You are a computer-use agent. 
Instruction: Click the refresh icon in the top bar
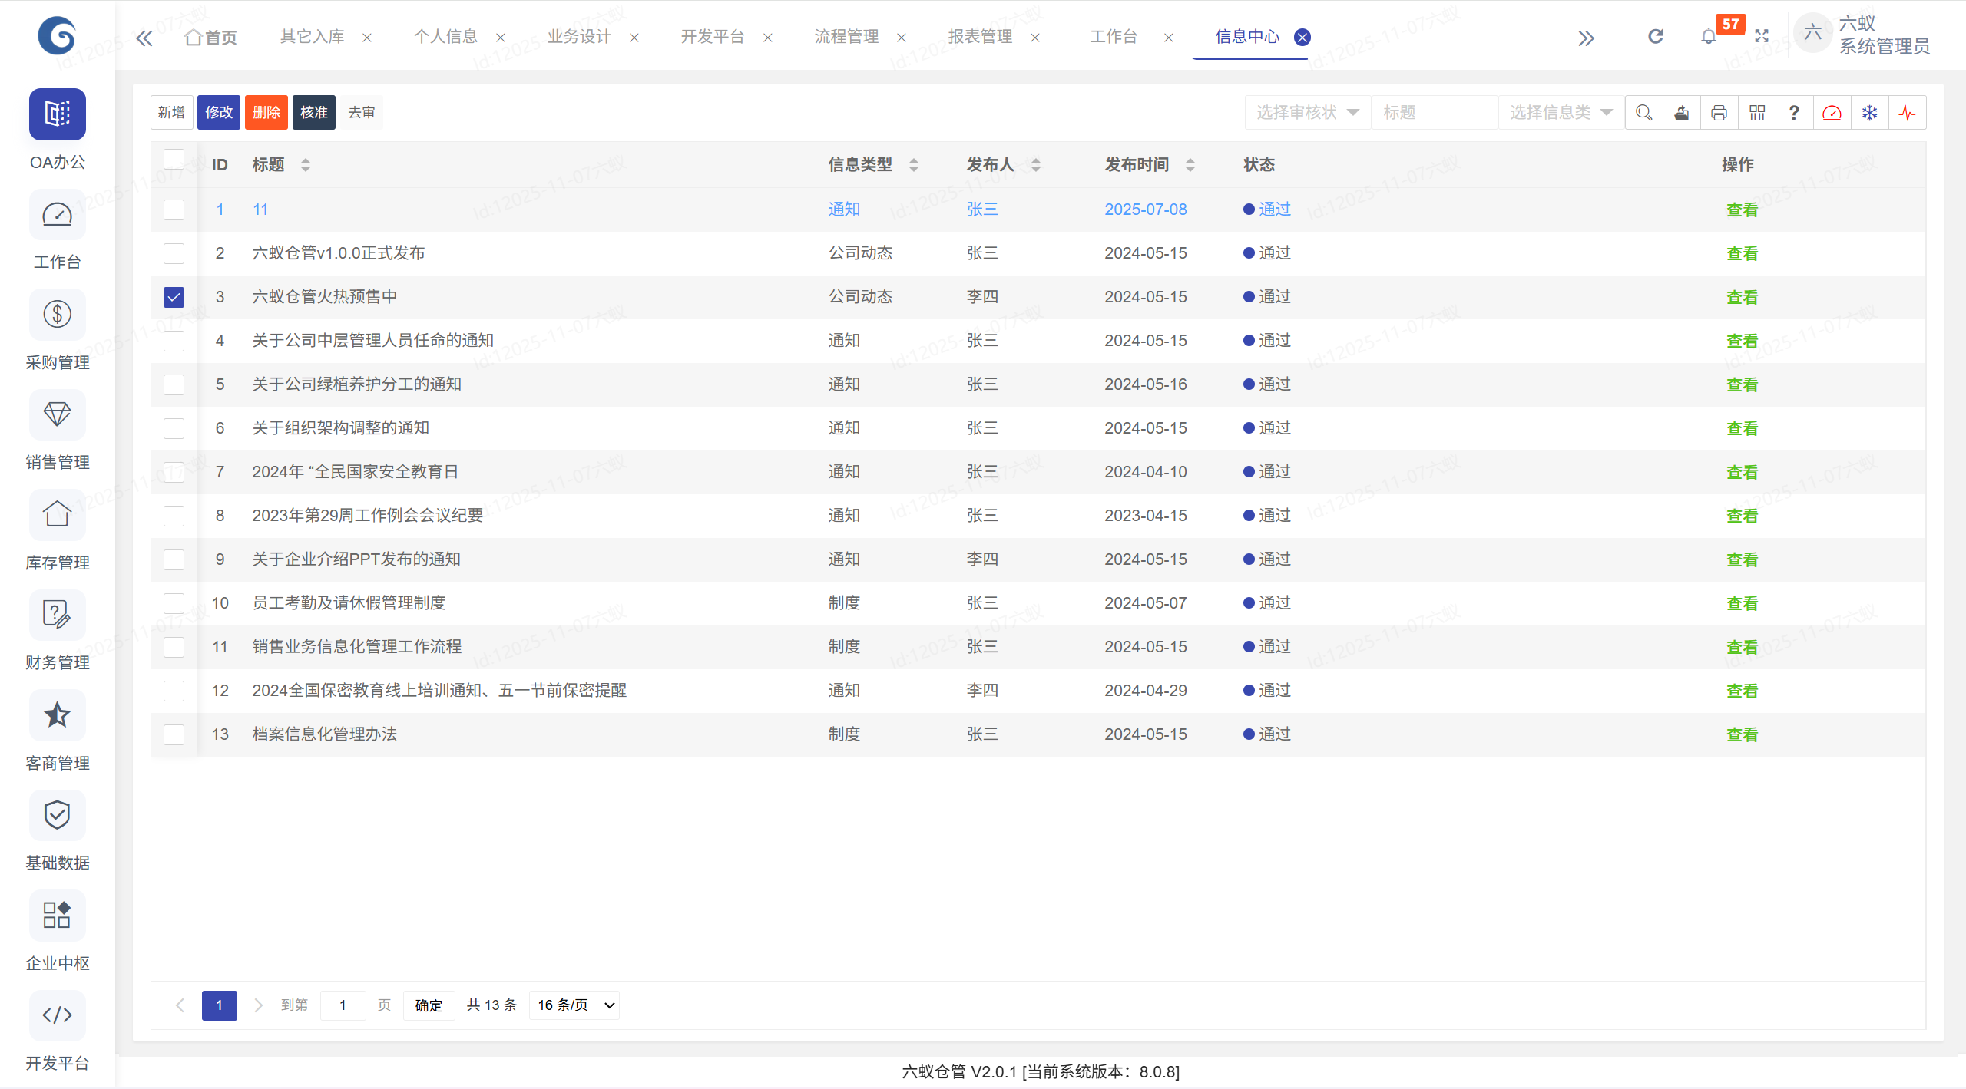1656,36
